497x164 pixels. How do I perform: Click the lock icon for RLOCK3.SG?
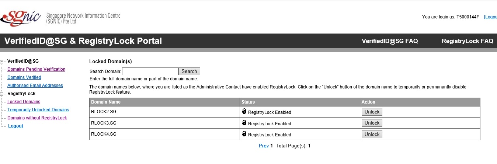tap(244, 123)
